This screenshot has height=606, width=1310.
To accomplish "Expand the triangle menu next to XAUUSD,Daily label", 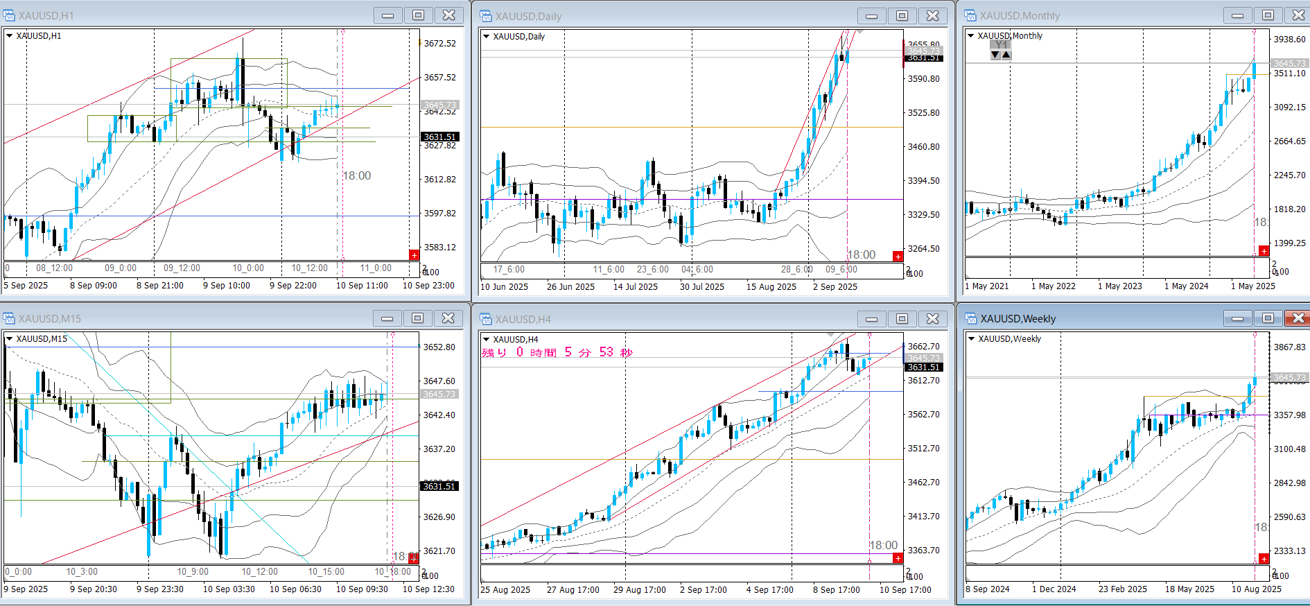I will tap(487, 37).
